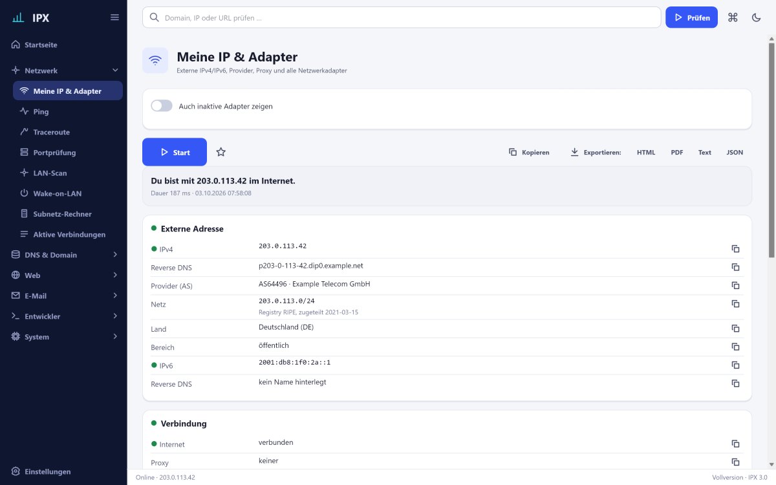The width and height of the screenshot is (776, 485).
Task: Toggle the sidebar with the hamburger icon
Action: [114, 17]
